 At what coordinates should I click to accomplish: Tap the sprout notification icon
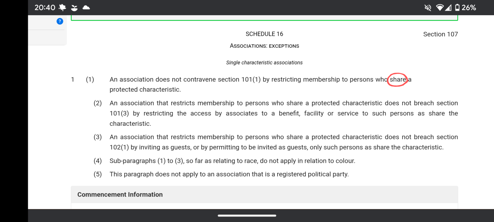(74, 8)
